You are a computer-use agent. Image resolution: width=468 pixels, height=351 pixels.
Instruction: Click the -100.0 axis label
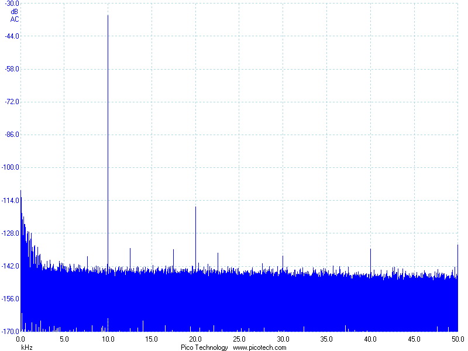tap(11, 167)
